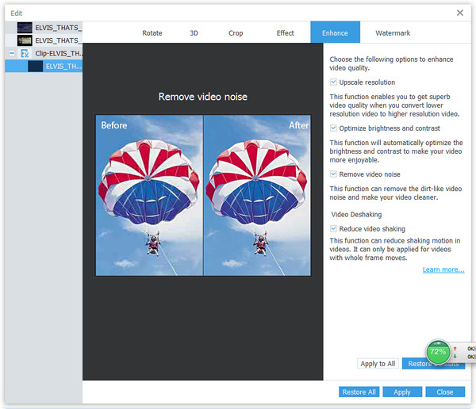Click the green 72% floating widget
Image resolution: width=476 pixels, height=409 pixels.
[437, 351]
